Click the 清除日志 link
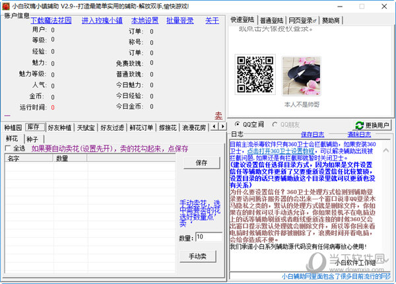The image size is (396, 284). pos(359,135)
